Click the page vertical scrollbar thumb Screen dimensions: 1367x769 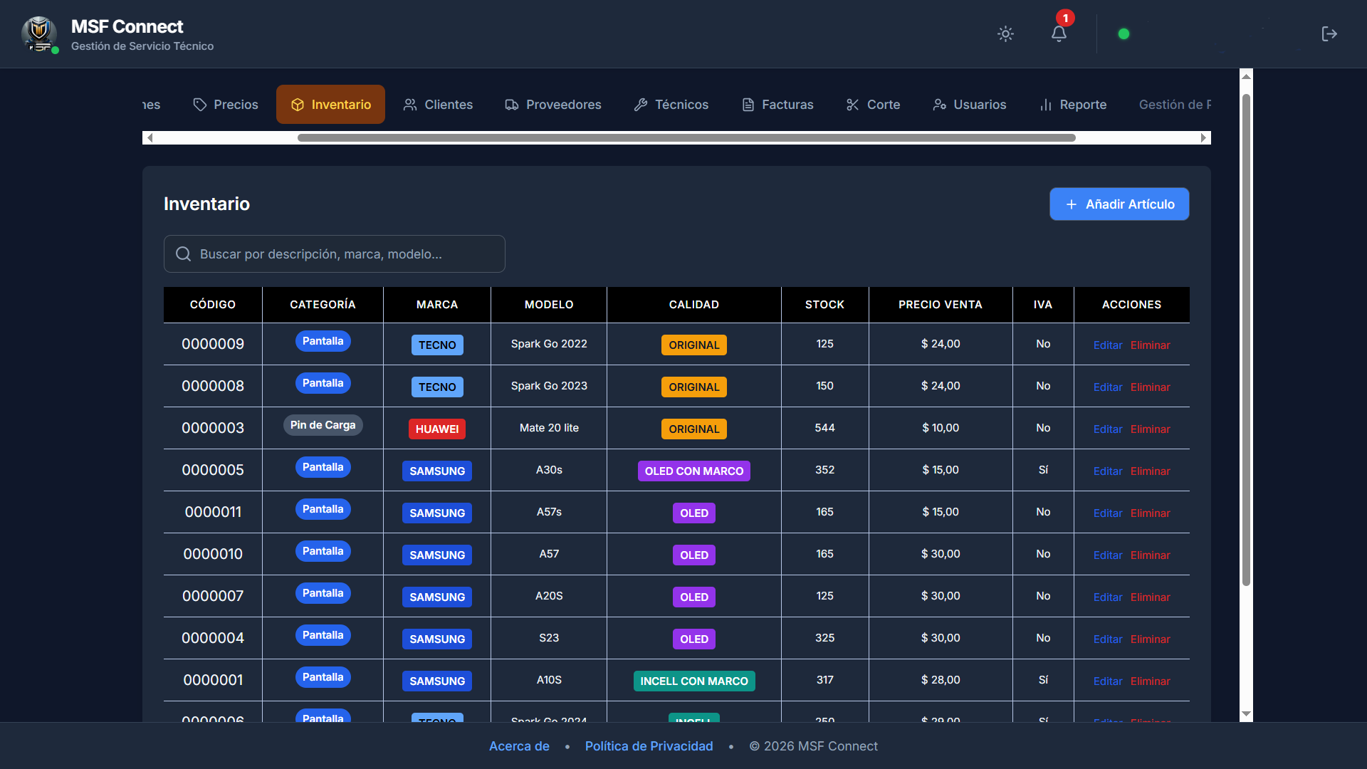(1246, 340)
